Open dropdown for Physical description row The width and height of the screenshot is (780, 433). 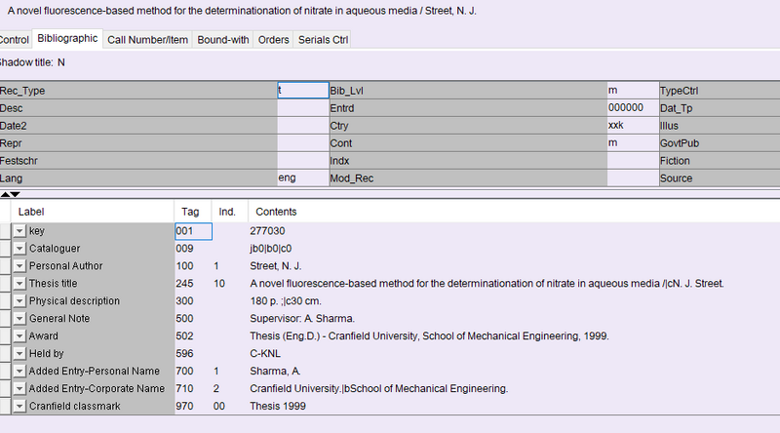(x=19, y=301)
